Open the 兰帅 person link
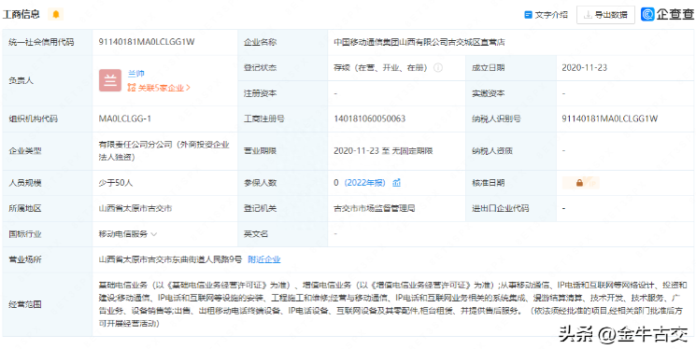 click(x=136, y=74)
